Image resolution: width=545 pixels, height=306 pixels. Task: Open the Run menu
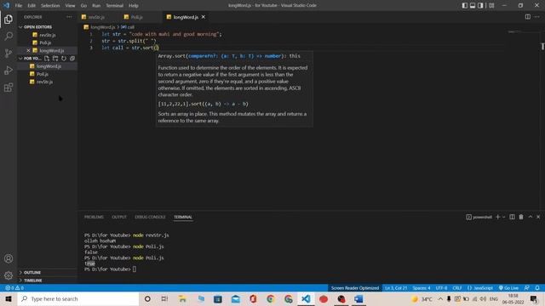pyautogui.click(x=96, y=6)
